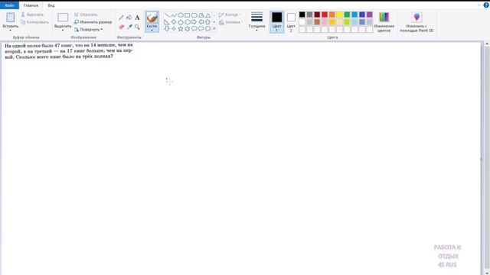This screenshot has width=490, height=275.
Task: Switch to the Вид tab
Action: click(51, 5)
